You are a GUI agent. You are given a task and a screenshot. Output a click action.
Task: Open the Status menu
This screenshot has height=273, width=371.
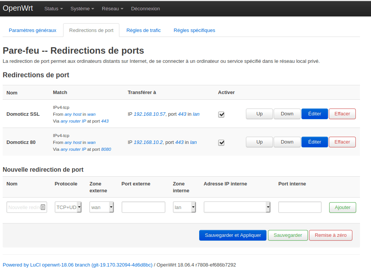click(x=54, y=8)
